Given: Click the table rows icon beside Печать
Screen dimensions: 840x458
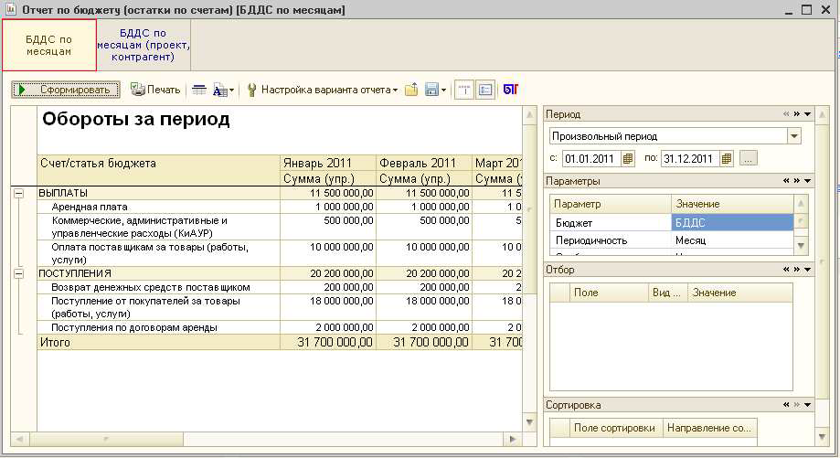Looking at the screenshot, I should 199,90.
